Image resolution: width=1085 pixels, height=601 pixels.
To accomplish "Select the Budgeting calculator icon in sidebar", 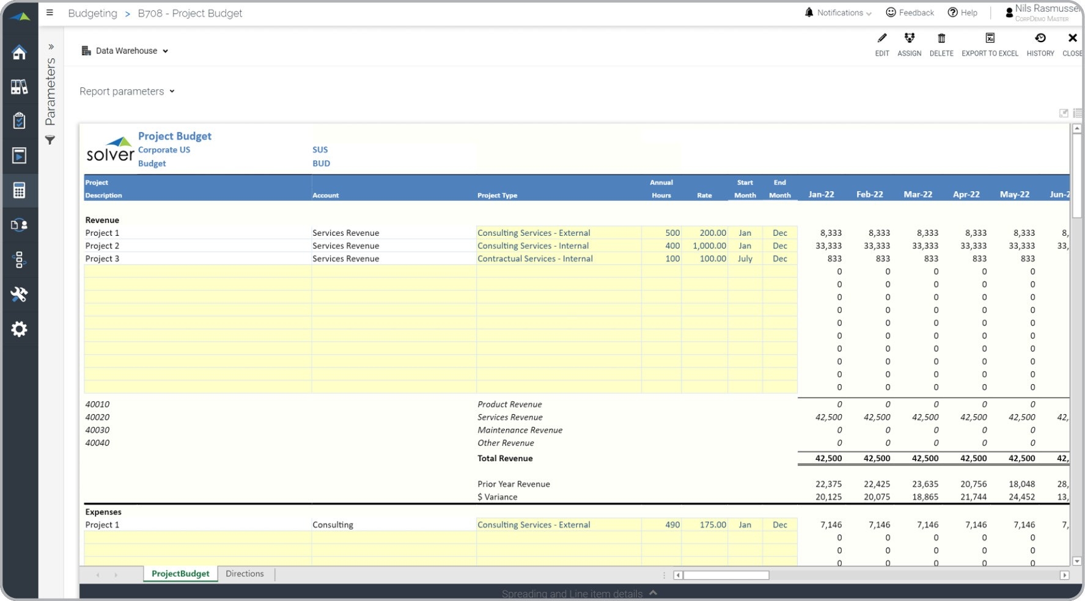I will 20,191.
